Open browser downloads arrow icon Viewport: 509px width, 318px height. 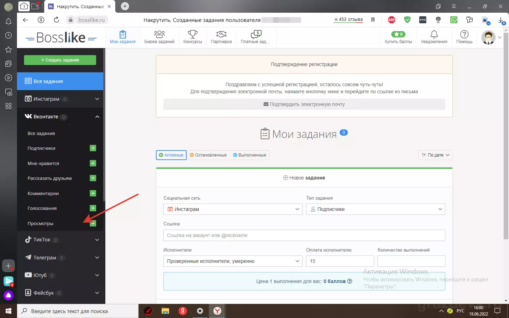point(501,20)
